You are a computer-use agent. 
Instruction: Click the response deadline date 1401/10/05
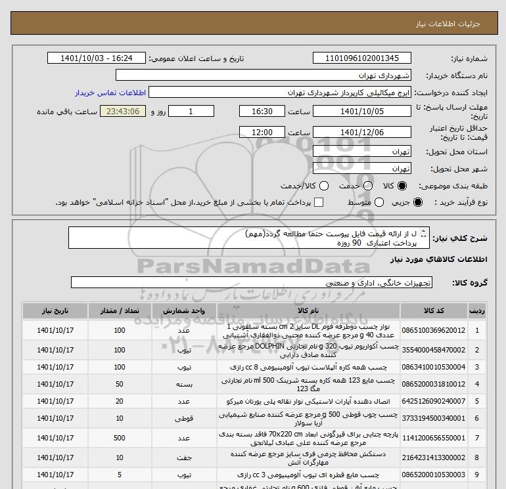pos(361,111)
